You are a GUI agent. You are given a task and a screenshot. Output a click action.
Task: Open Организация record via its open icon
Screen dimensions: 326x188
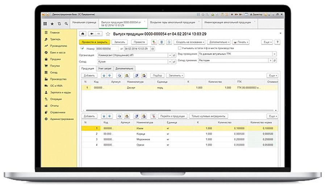pyautogui.click(x=174, y=55)
